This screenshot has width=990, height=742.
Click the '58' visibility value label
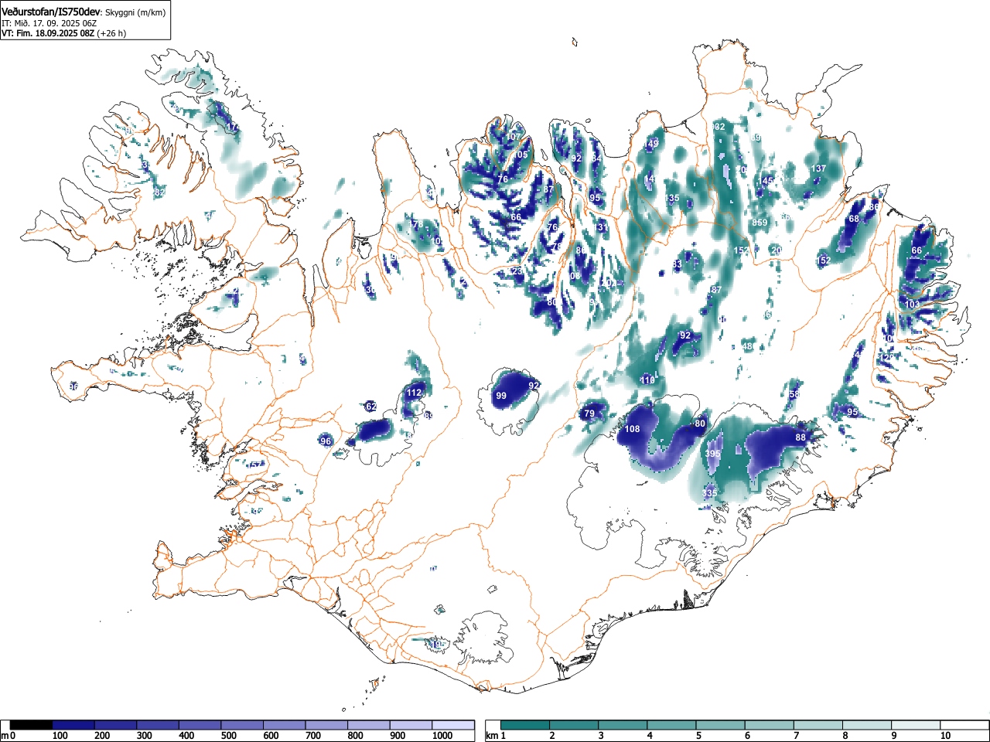pos(794,394)
